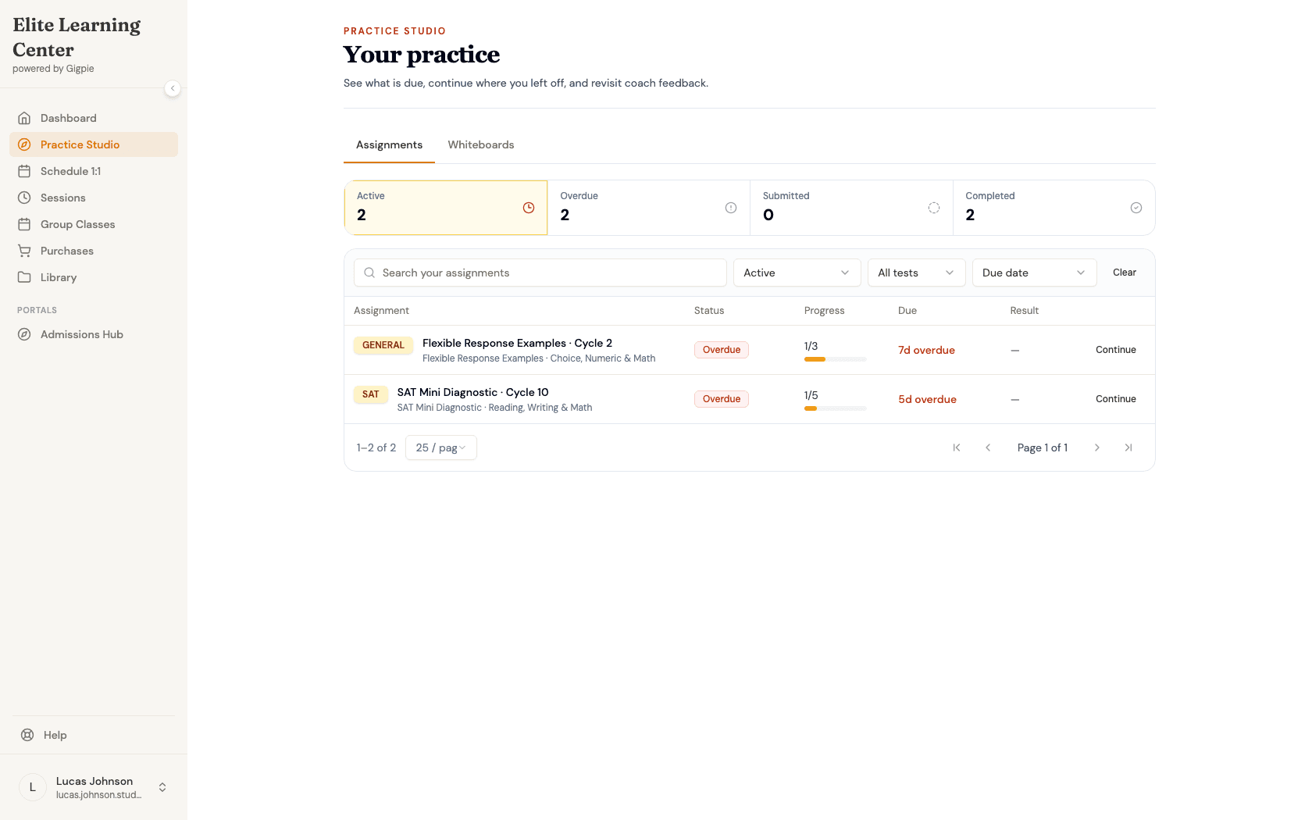Open the Library folder item
1312x820 pixels.
[x=94, y=277]
